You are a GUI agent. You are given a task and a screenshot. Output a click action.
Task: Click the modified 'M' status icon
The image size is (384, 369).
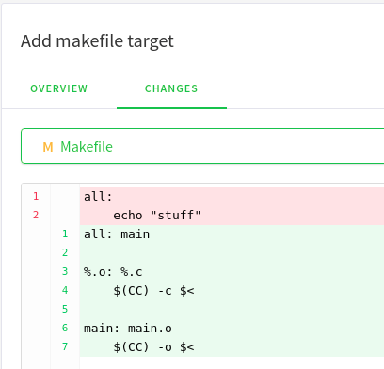tap(48, 147)
